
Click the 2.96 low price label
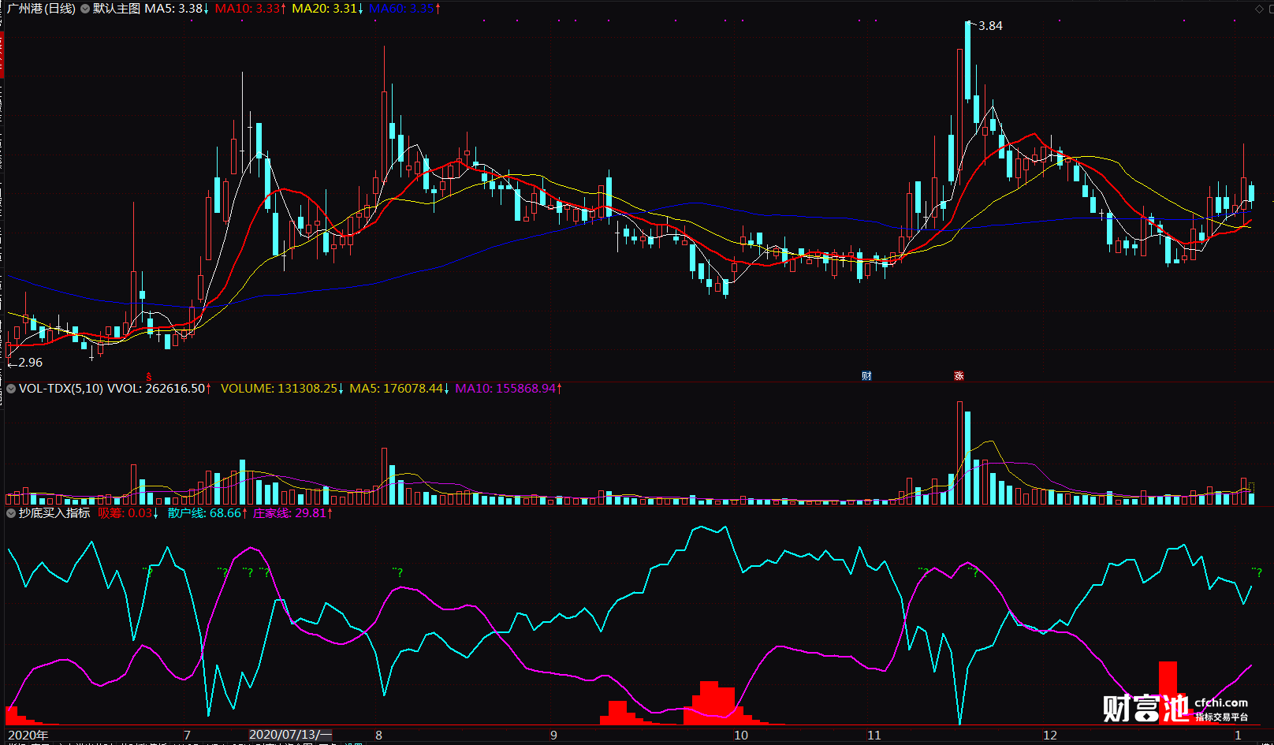coord(30,363)
